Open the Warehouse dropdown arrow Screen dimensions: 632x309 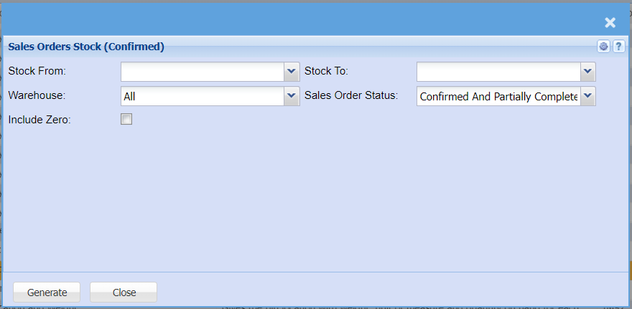coord(292,96)
